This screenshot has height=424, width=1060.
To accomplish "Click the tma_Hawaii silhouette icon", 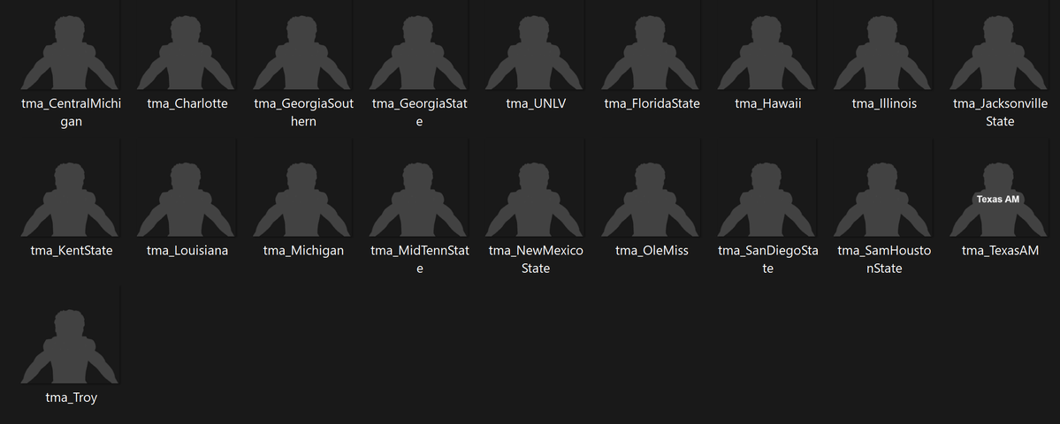I will pos(768,53).
